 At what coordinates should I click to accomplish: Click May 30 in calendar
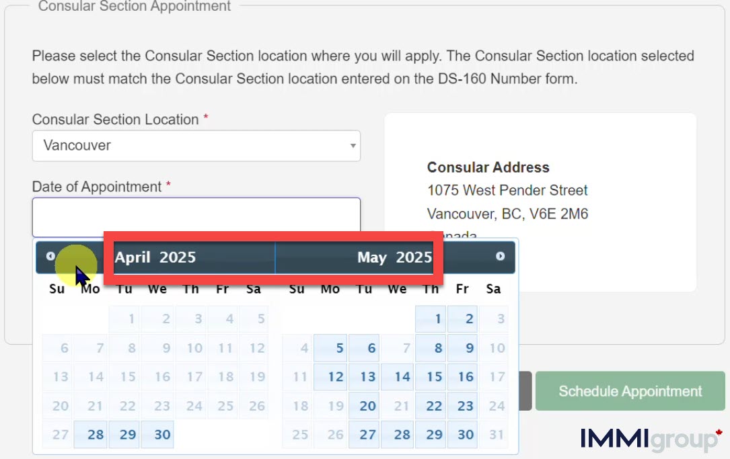pos(463,435)
